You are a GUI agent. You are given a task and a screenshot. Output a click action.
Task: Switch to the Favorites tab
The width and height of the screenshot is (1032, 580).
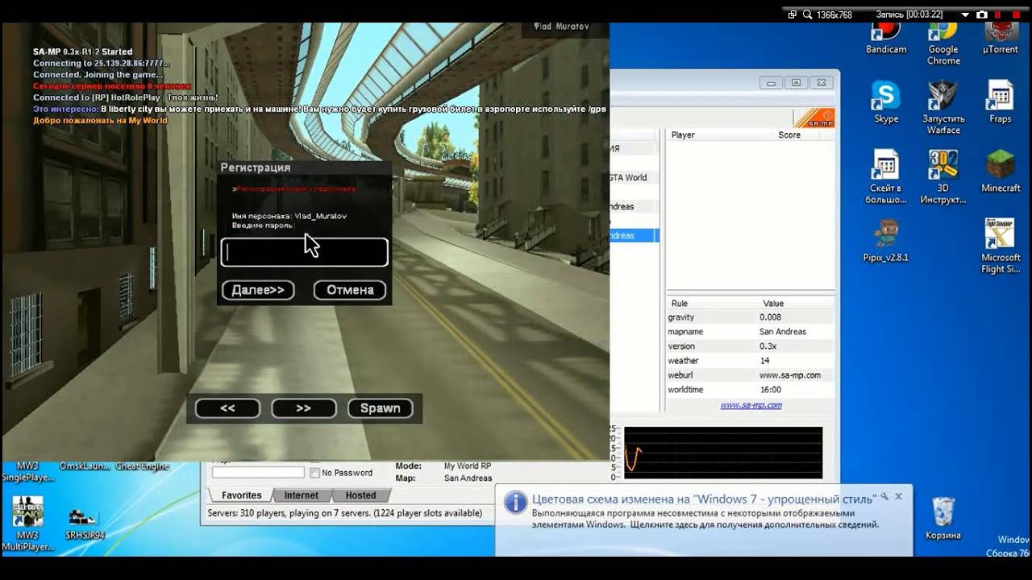[241, 495]
